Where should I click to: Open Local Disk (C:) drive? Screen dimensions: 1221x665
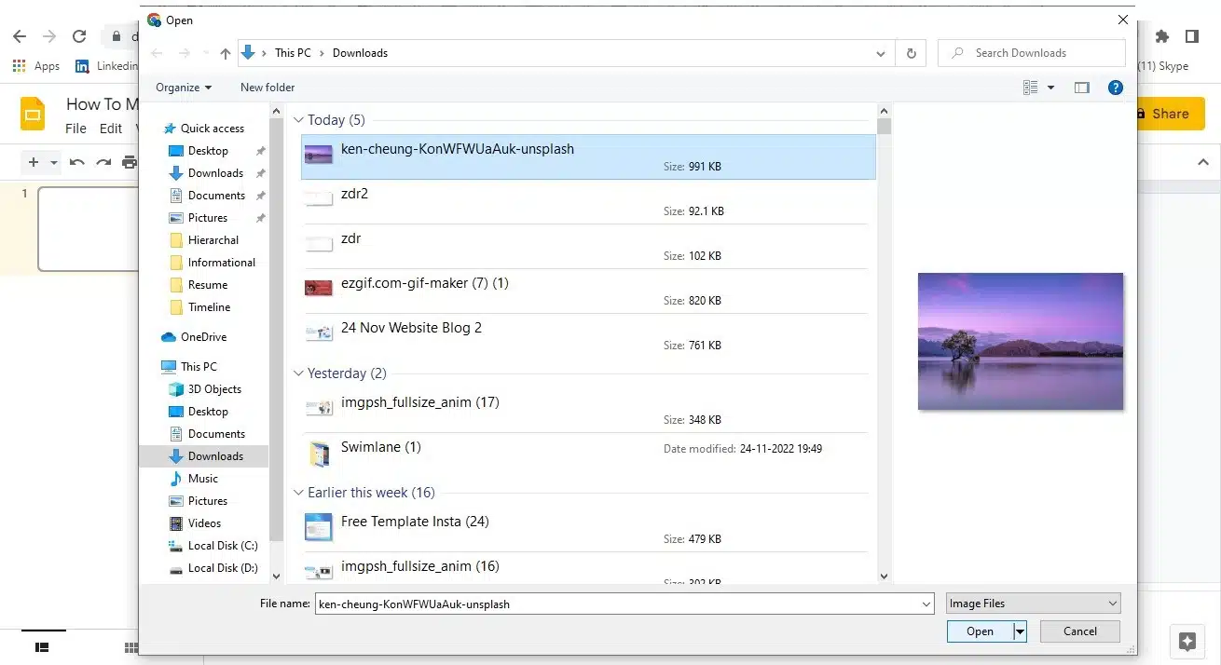(x=222, y=546)
